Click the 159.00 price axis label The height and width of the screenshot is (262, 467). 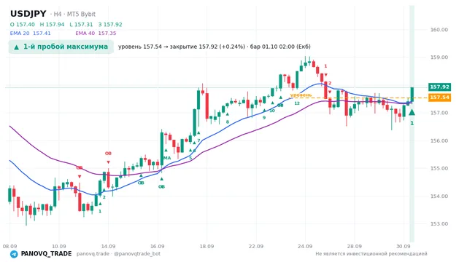tap(439, 57)
